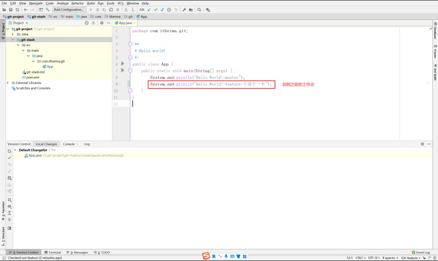Screen dimensions: 438x261
Task: Hide the Project panel with minus icon
Action: [x=108, y=23]
